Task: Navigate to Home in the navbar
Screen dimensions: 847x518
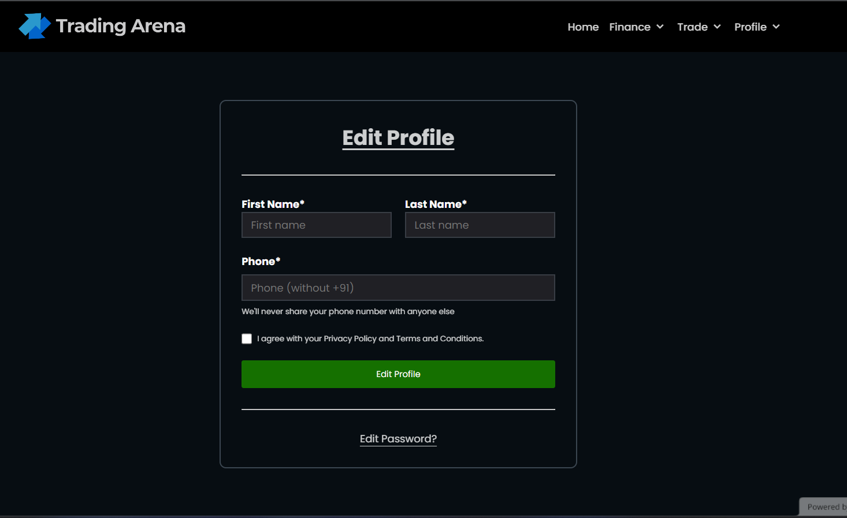Action: pos(583,27)
